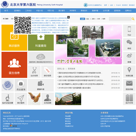Open the 健康科普 nav menu
Viewport: 136px width, 136px height.
coord(95,11)
